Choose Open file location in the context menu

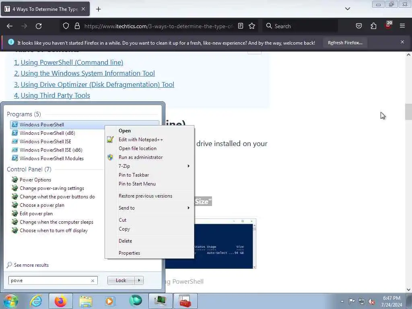150,148
